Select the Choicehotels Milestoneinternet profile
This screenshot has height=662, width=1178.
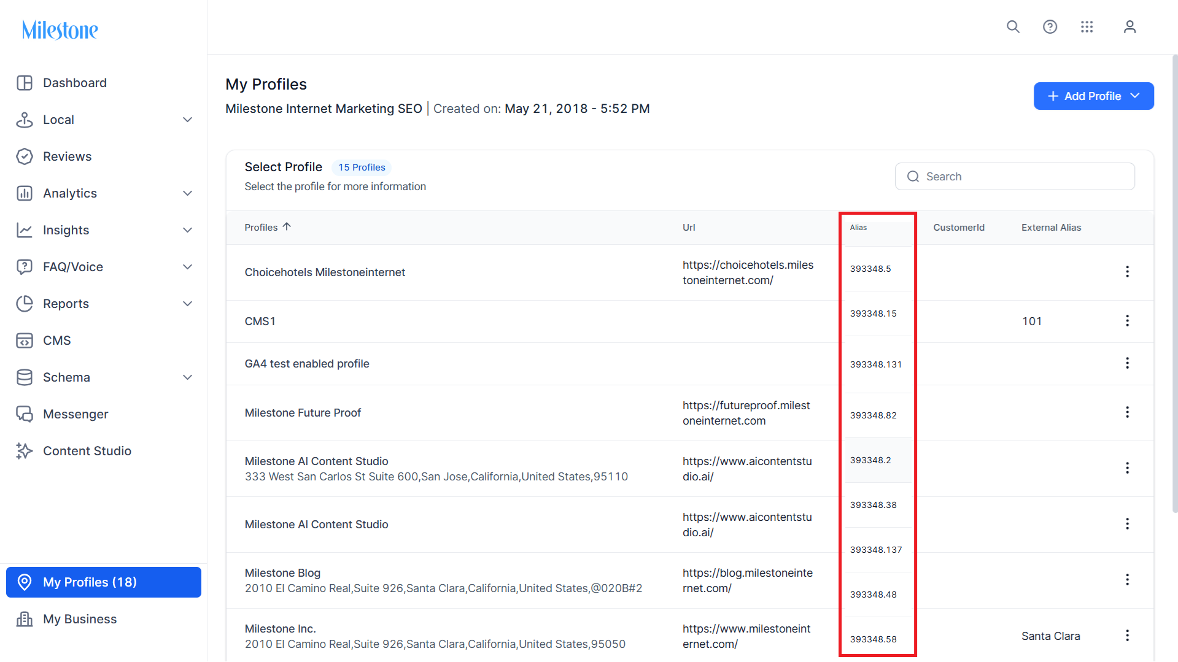pyautogui.click(x=325, y=272)
